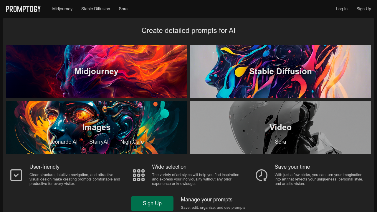Select the Images heading on the card
377x212 pixels.
click(x=96, y=127)
